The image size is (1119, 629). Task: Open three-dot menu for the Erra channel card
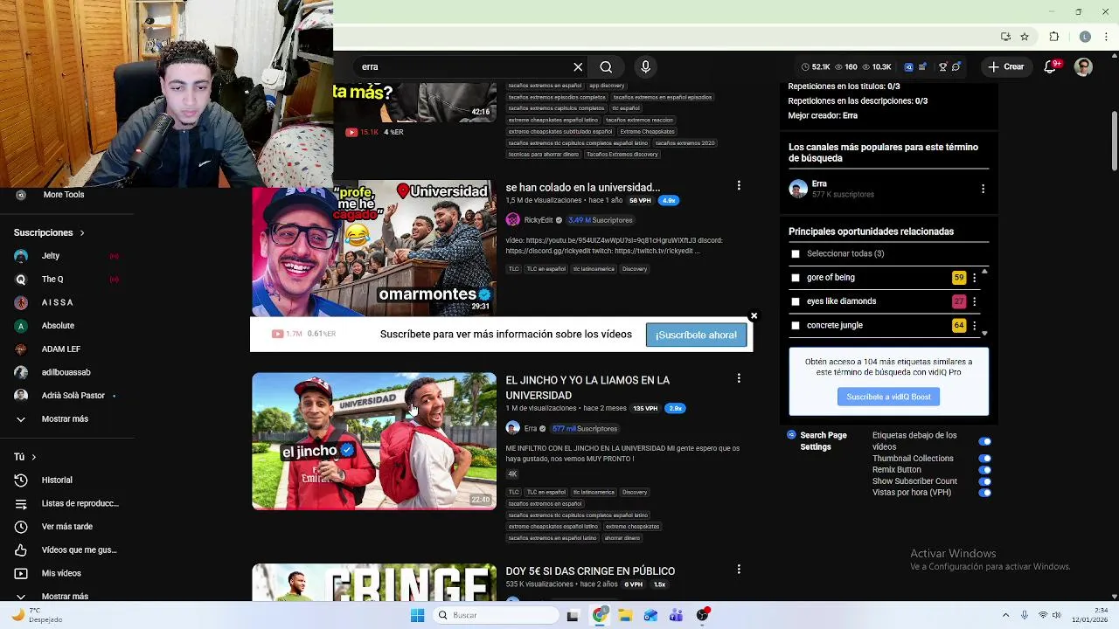click(x=983, y=189)
